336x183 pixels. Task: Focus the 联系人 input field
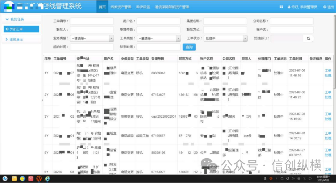point(92,30)
